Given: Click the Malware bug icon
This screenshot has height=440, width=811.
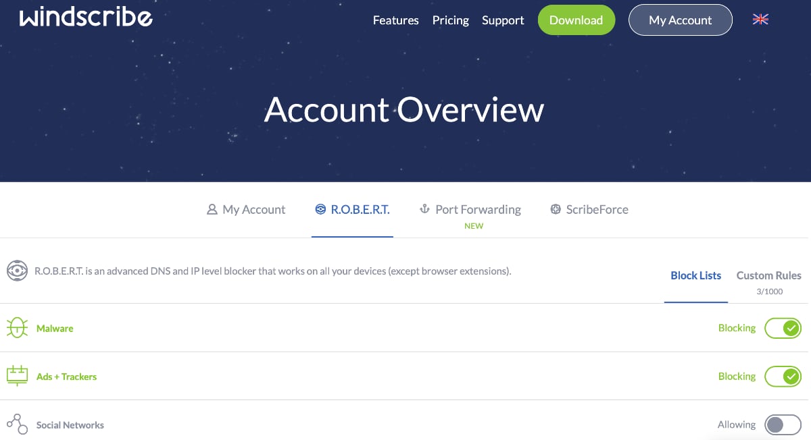Looking at the screenshot, I should [17, 328].
